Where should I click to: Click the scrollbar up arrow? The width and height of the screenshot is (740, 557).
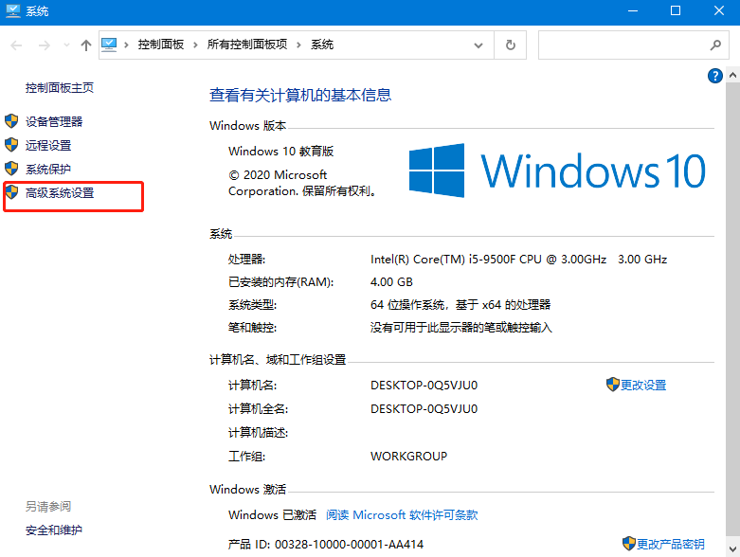pyautogui.click(x=733, y=75)
